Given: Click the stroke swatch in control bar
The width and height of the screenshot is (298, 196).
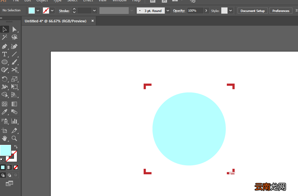Looking at the screenshot, I should coord(46,11).
